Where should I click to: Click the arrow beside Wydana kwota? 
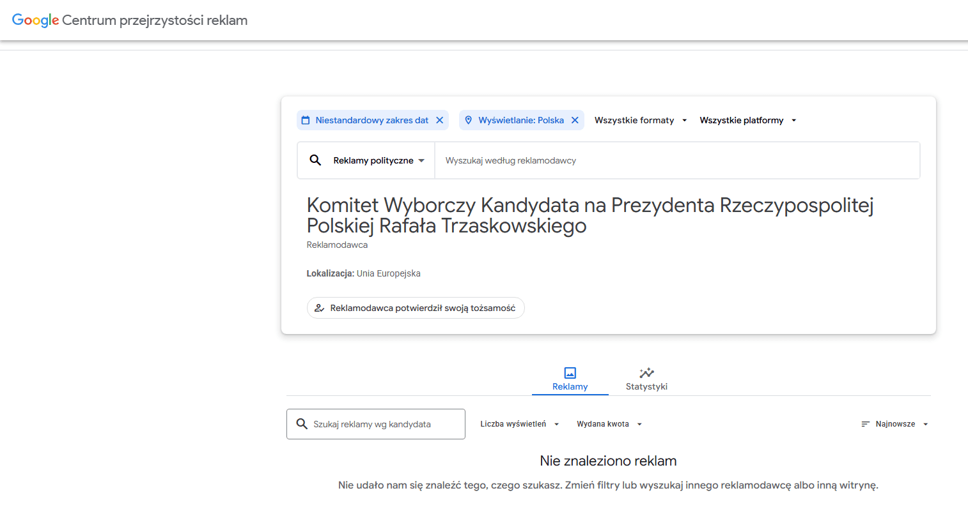coord(639,424)
